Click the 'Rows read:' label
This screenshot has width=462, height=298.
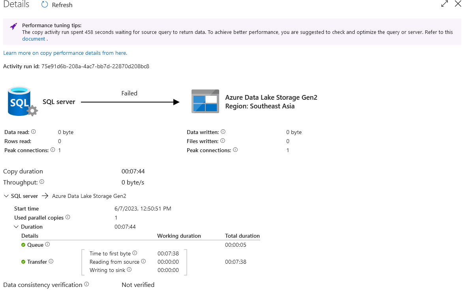tap(18, 141)
